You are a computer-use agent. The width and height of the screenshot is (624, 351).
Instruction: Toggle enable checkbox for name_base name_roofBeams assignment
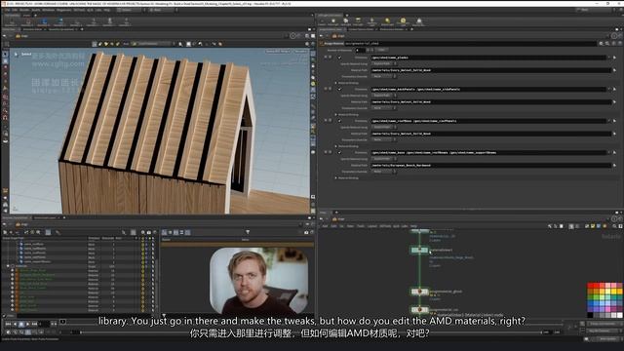(339, 152)
